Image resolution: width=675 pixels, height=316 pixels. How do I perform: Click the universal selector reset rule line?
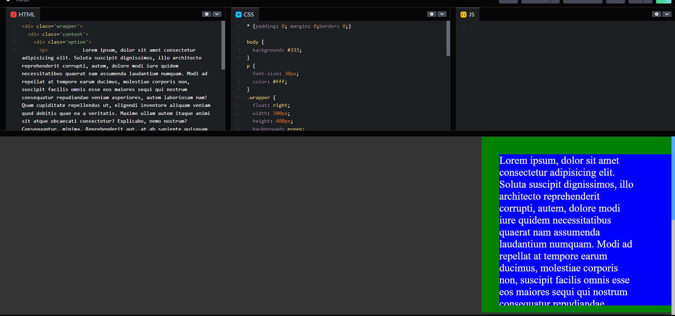pos(299,26)
